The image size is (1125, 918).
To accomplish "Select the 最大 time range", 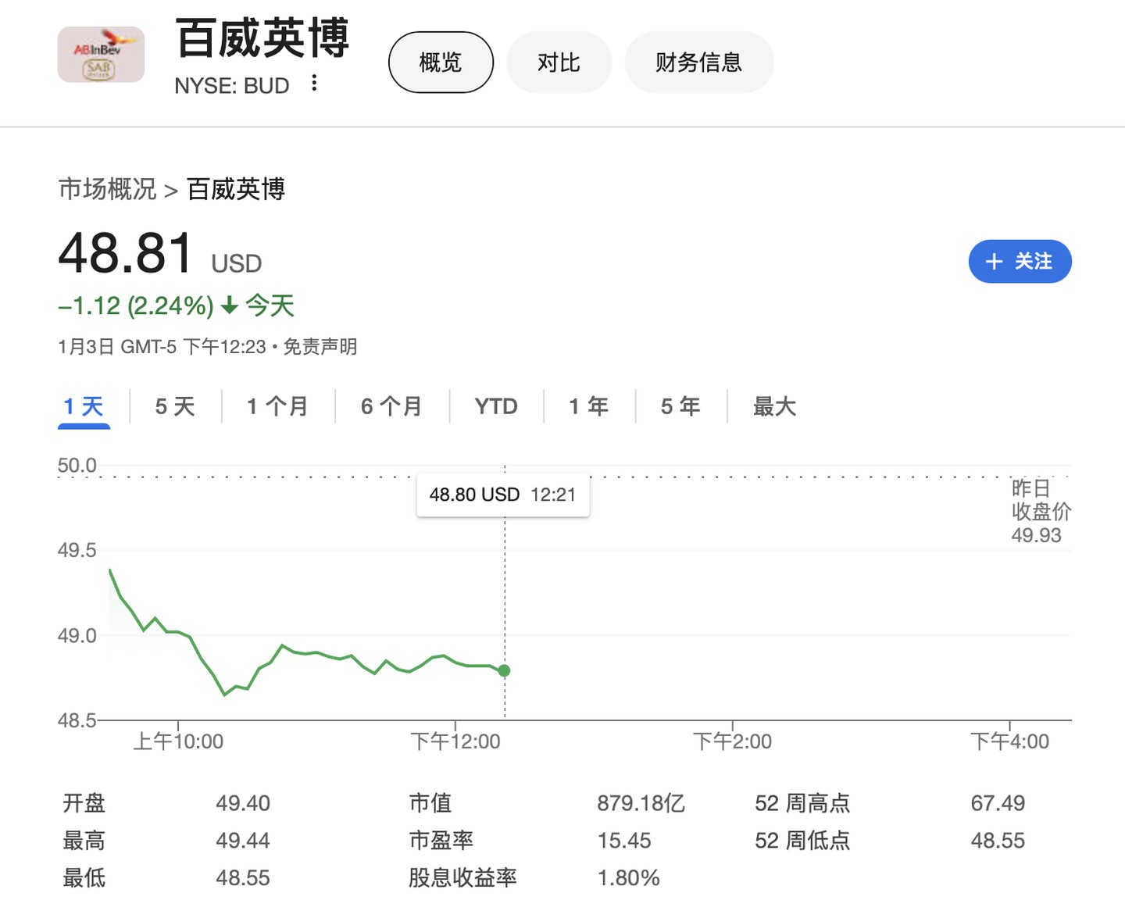I will tap(774, 406).
